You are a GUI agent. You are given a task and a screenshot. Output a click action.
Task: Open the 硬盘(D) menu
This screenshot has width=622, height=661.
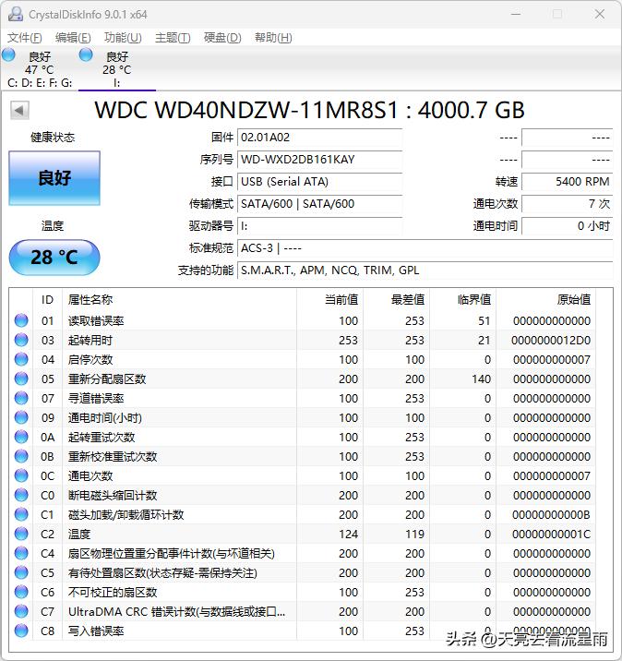tap(222, 38)
